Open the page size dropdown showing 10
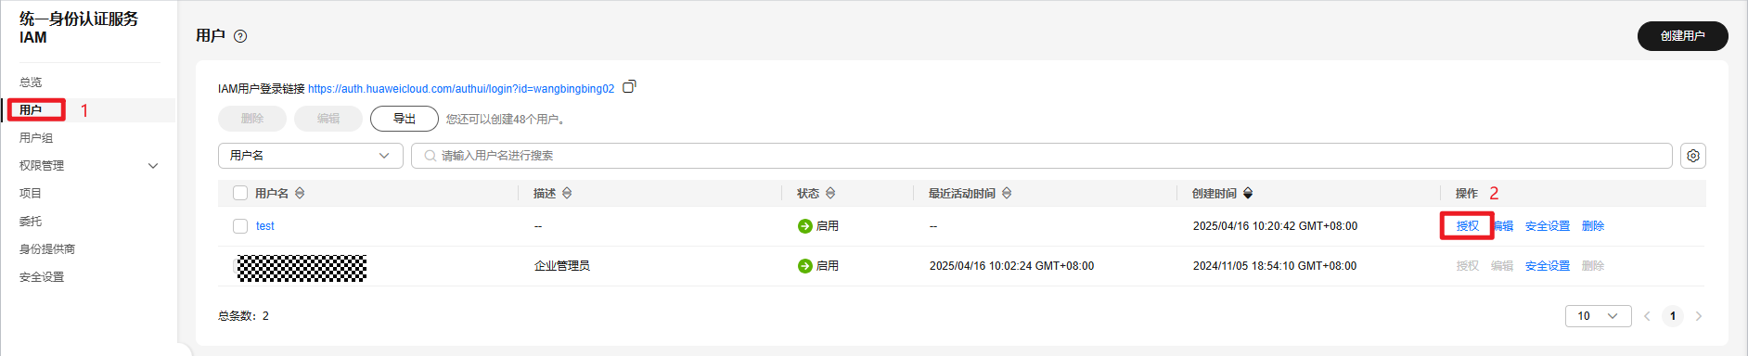The image size is (1748, 356). [x=1598, y=316]
